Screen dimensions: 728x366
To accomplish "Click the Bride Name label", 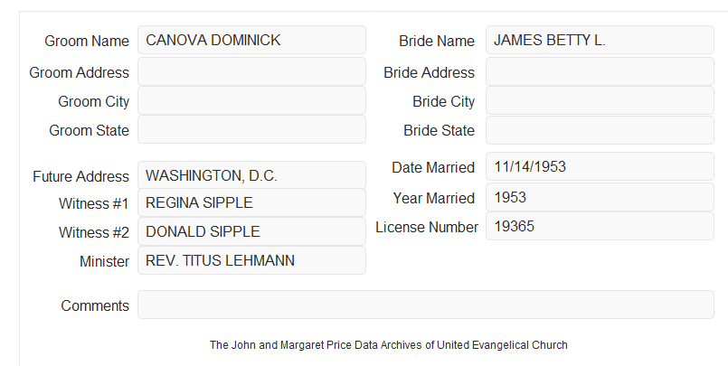I will tap(437, 41).
